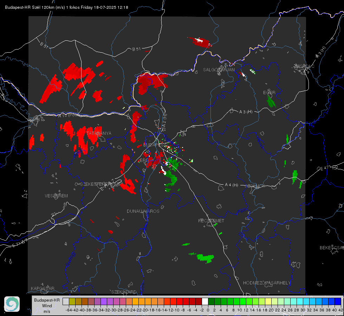Screen dimensions: 344x316
Task: Select the MISKOLC city label
Action: 305,66
